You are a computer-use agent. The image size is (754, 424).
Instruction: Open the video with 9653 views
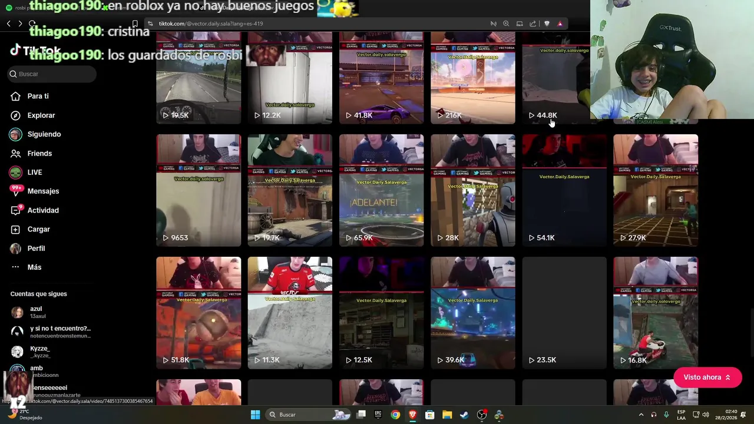point(199,190)
